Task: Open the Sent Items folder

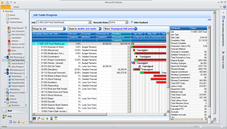Action: point(15,19)
